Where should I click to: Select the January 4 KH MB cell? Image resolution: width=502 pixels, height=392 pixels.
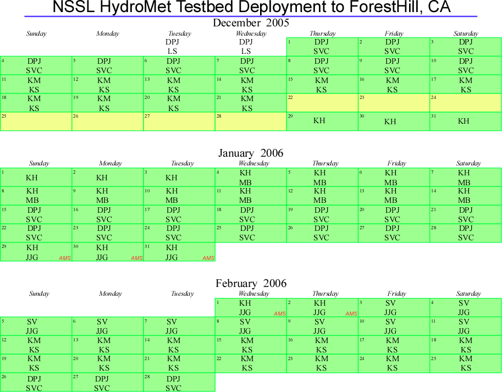click(251, 178)
